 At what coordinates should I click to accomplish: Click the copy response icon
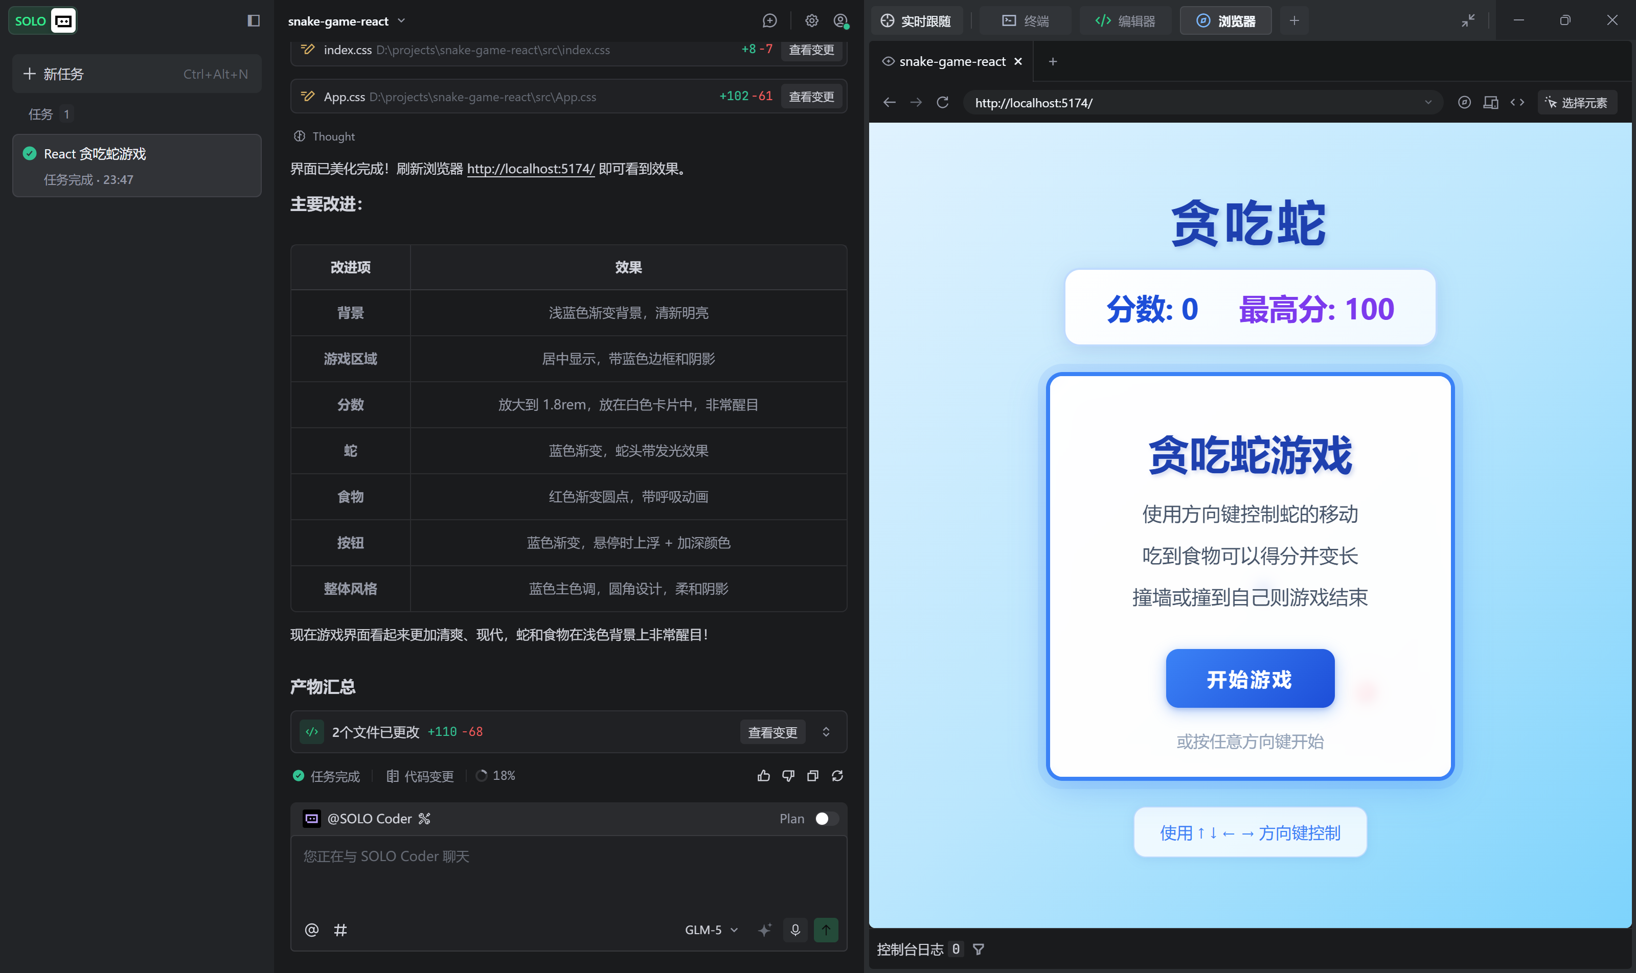(x=813, y=776)
